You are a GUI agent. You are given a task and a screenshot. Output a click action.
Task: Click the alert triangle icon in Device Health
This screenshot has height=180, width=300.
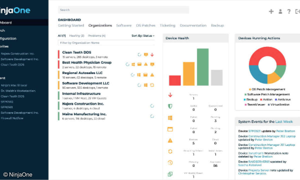(170, 140)
